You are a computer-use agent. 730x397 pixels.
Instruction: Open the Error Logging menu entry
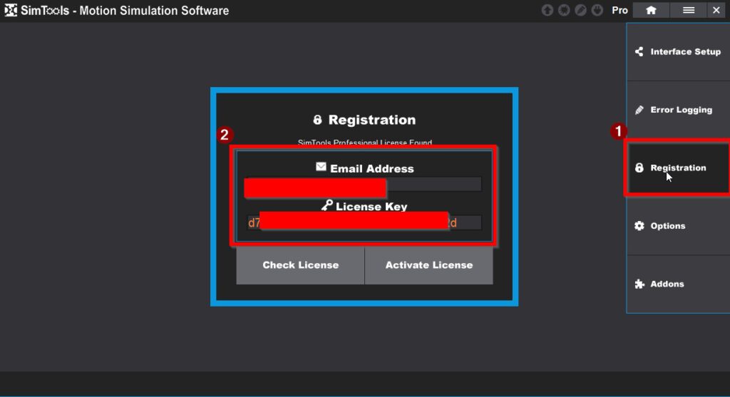[x=678, y=110]
